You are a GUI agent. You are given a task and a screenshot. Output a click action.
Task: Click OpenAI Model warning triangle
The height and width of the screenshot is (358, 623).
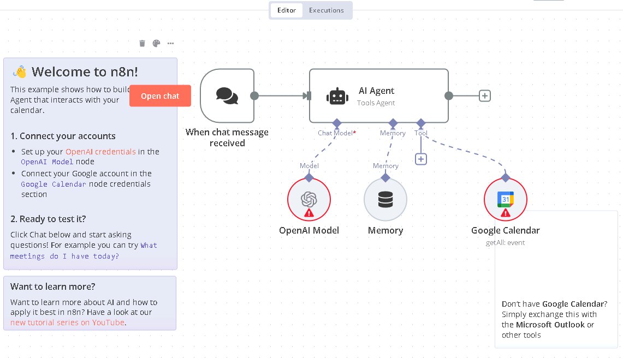(309, 213)
